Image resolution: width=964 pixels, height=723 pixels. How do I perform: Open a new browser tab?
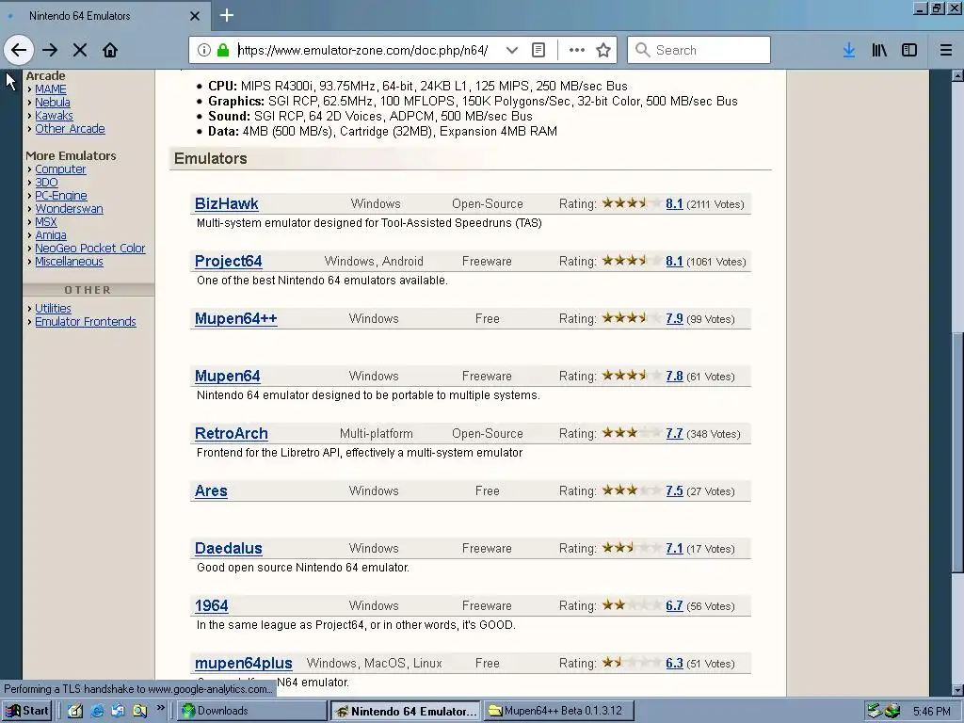point(227,15)
